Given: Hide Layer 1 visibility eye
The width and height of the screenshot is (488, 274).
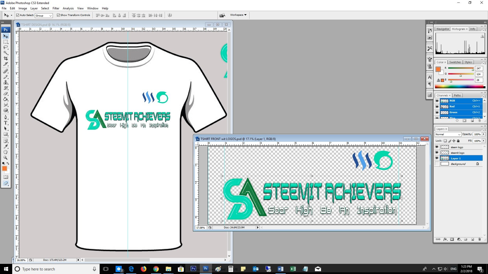Looking at the screenshot, I should point(437,158).
